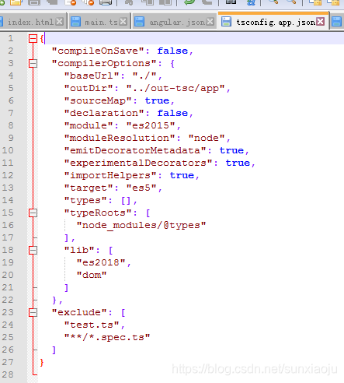Click the "moduleResolution" key
Screen dimensions: 344x383
tap(120, 139)
